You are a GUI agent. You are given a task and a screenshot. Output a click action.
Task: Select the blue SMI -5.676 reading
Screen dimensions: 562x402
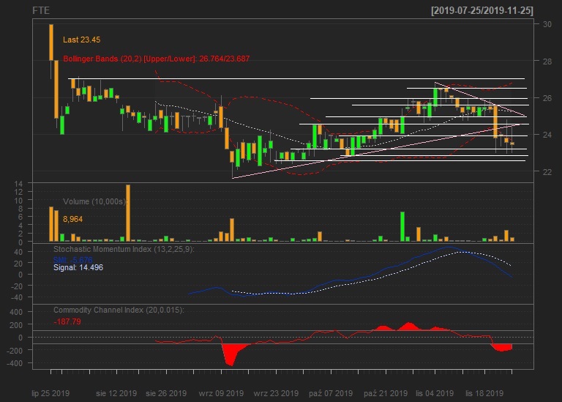click(x=72, y=260)
